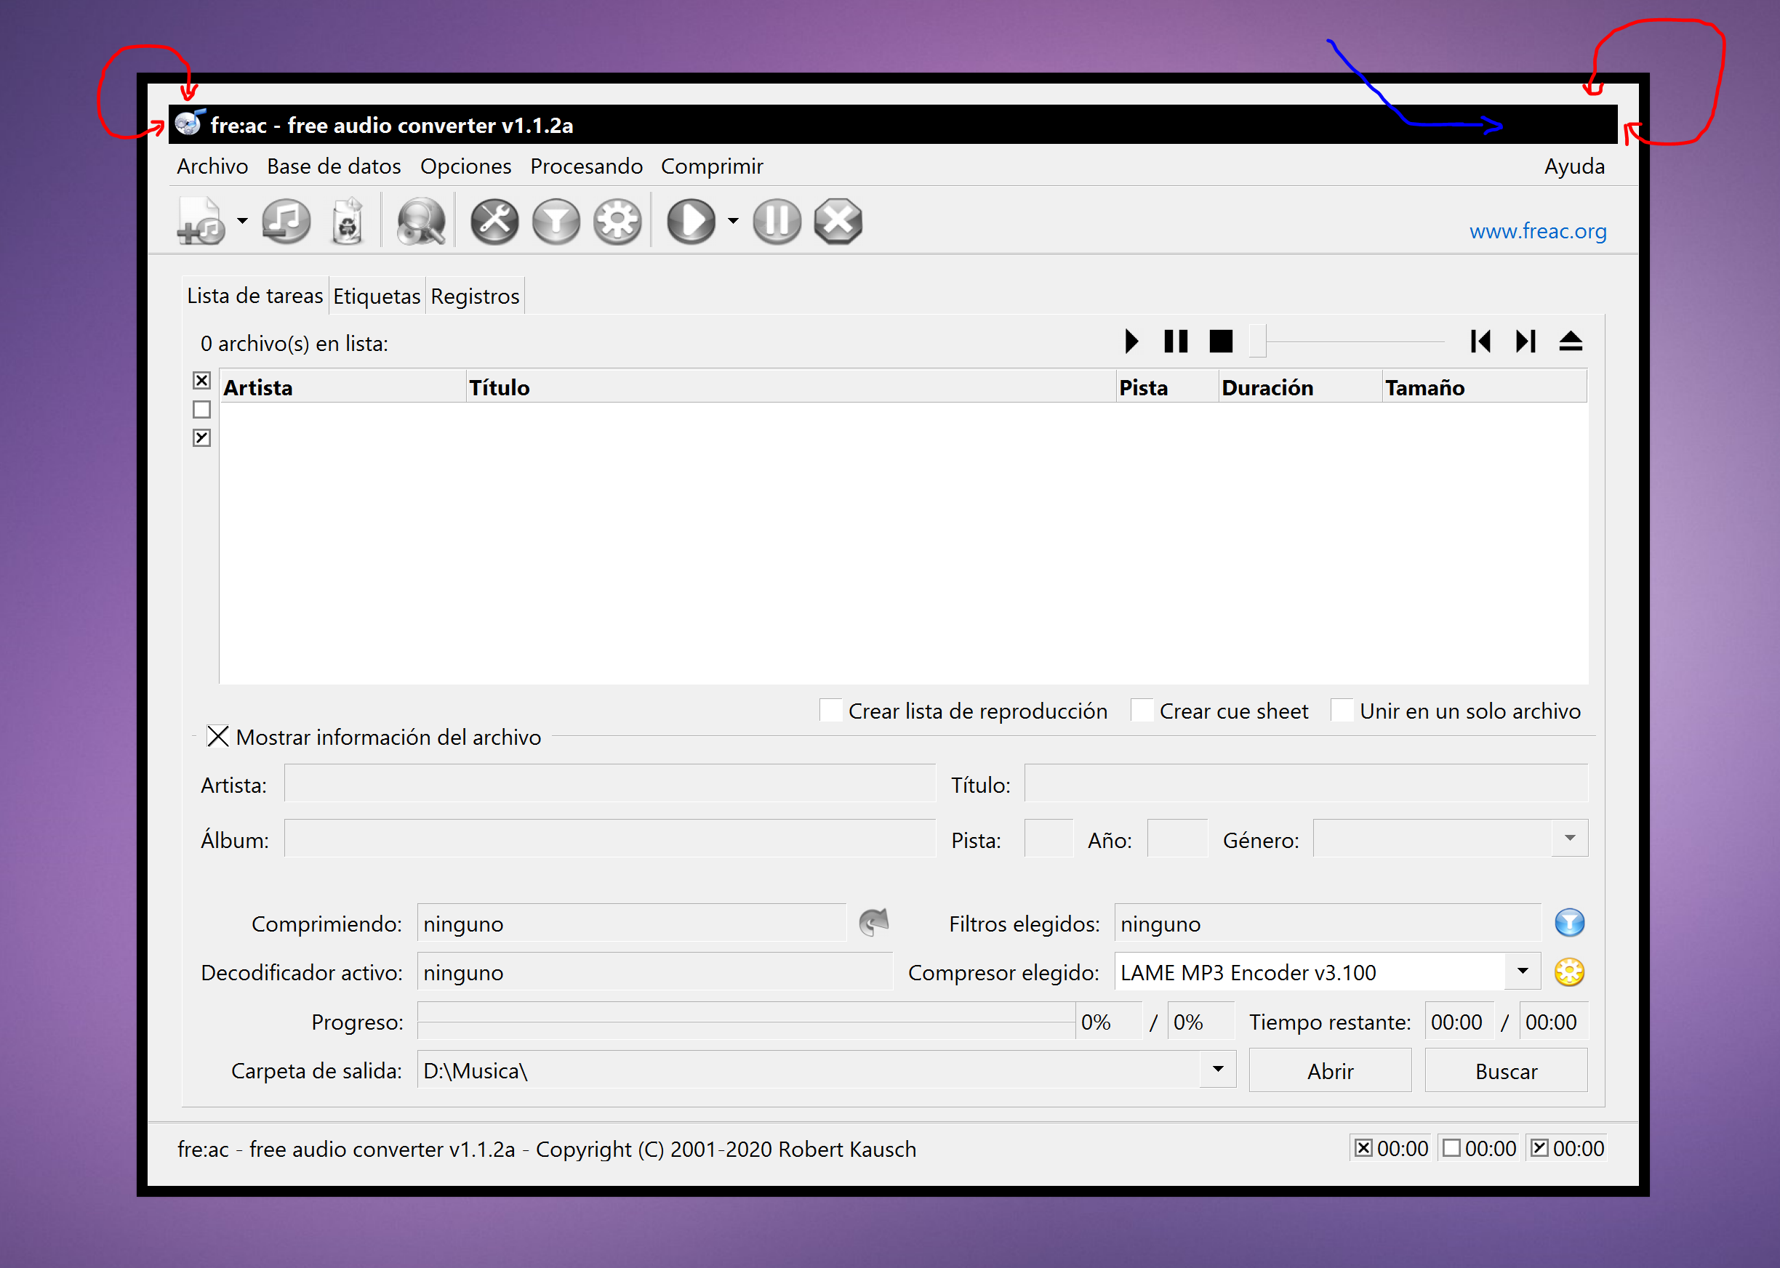Click the add audio files toolbar icon
The width and height of the screenshot is (1780, 1268).
pos(201,222)
